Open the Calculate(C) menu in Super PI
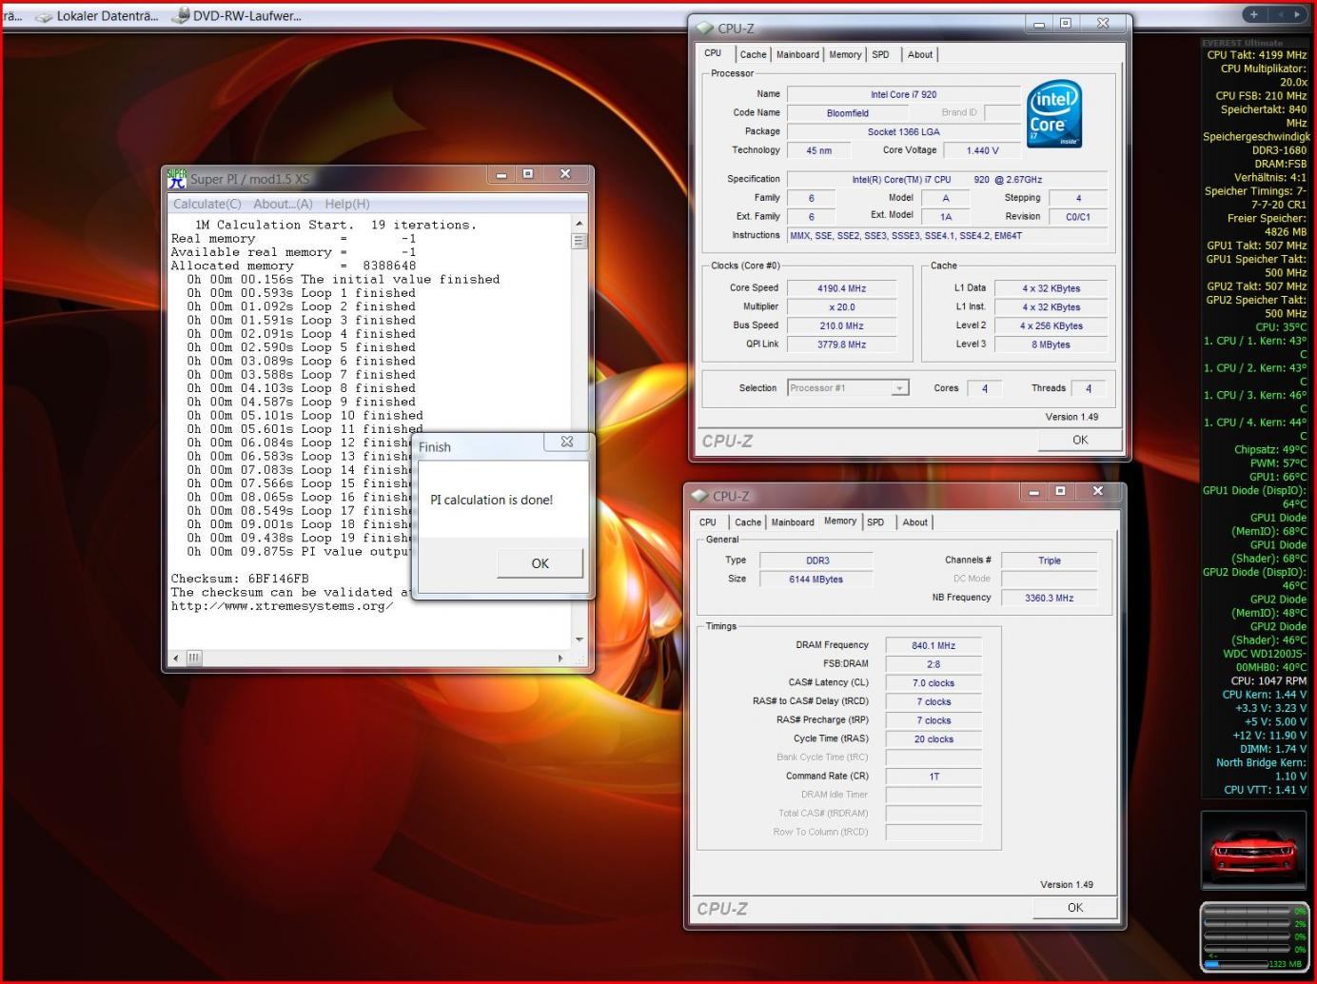Viewport: 1317px width, 984px height. [207, 204]
